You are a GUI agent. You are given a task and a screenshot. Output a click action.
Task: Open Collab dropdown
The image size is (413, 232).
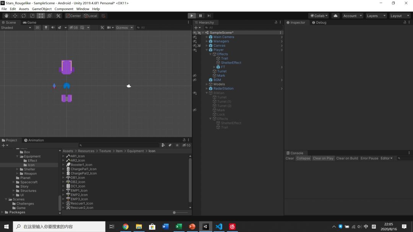click(319, 16)
